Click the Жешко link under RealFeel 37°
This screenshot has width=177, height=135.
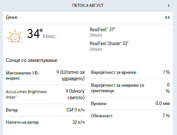96,35
